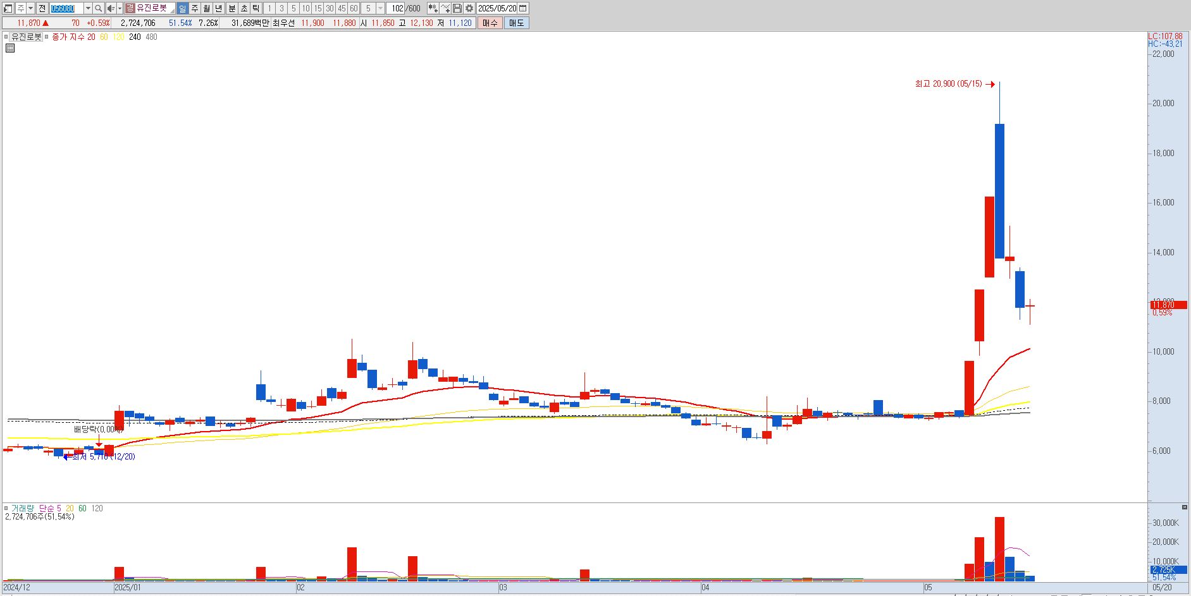Click the yellow 60 moving average legend label
The width and height of the screenshot is (1191, 596).
tap(104, 37)
